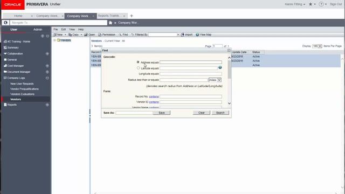Expand the Cost Manager sidebar node

click(47, 66)
